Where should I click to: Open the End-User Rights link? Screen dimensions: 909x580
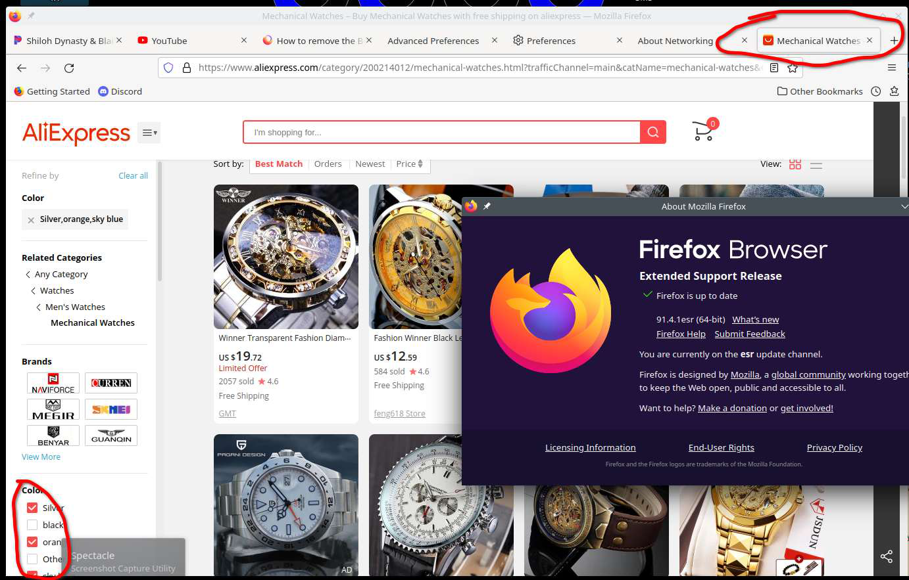pyautogui.click(x=722, y=447)
